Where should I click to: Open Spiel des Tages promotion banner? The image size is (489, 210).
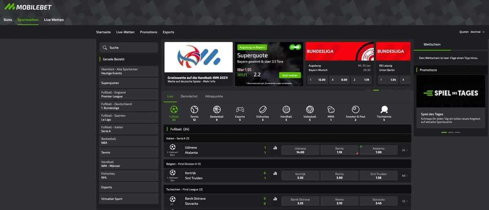click(450, 101)
